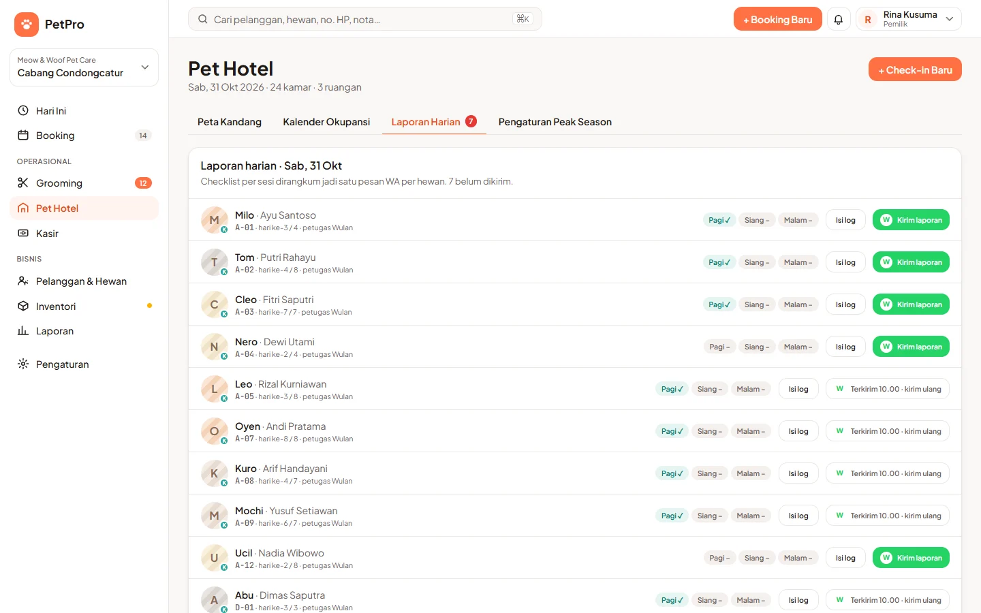The image size is (981, 613).
Task: Click the Booking calendar icon
Action: point(23,135)
